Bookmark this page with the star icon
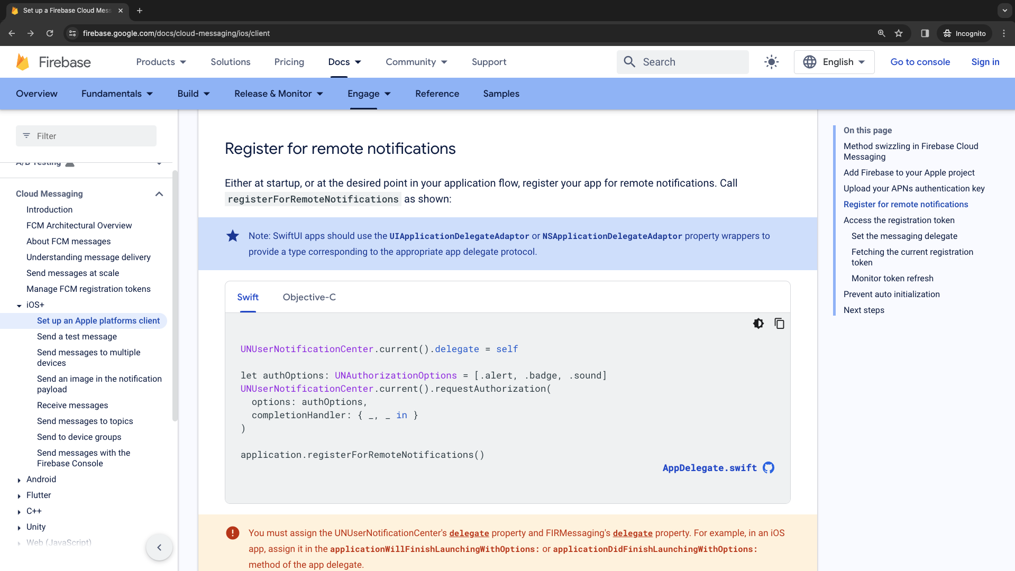The width and height of the screenshot is (1015, 571). coord(899,33)
